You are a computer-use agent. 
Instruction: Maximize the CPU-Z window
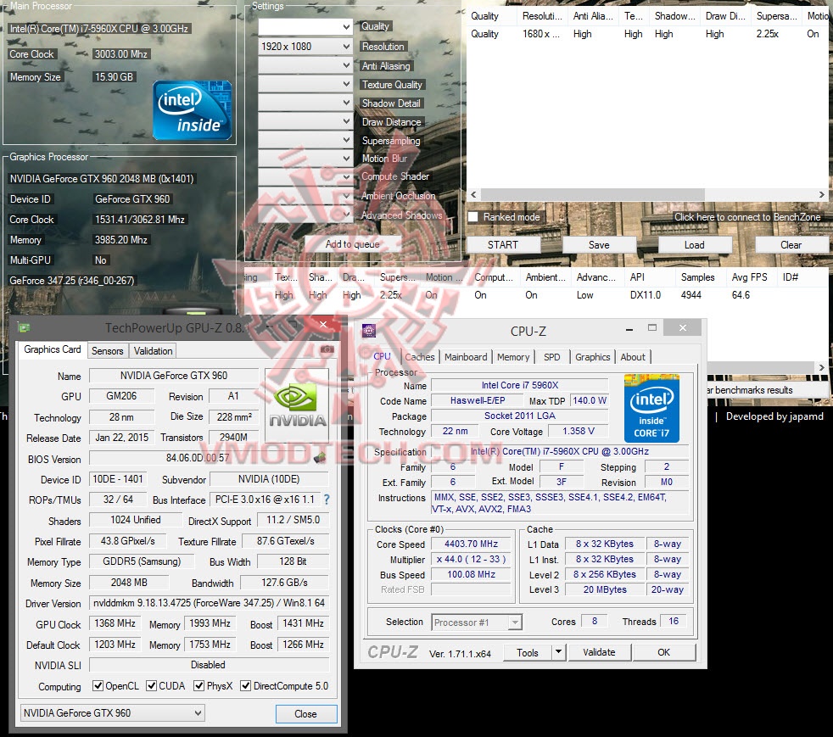pos(651,327)
